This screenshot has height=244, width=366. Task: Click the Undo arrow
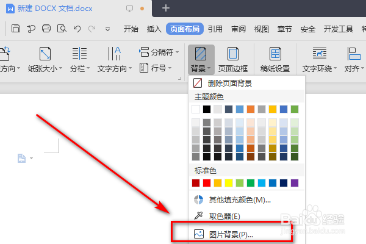point(77,29)
